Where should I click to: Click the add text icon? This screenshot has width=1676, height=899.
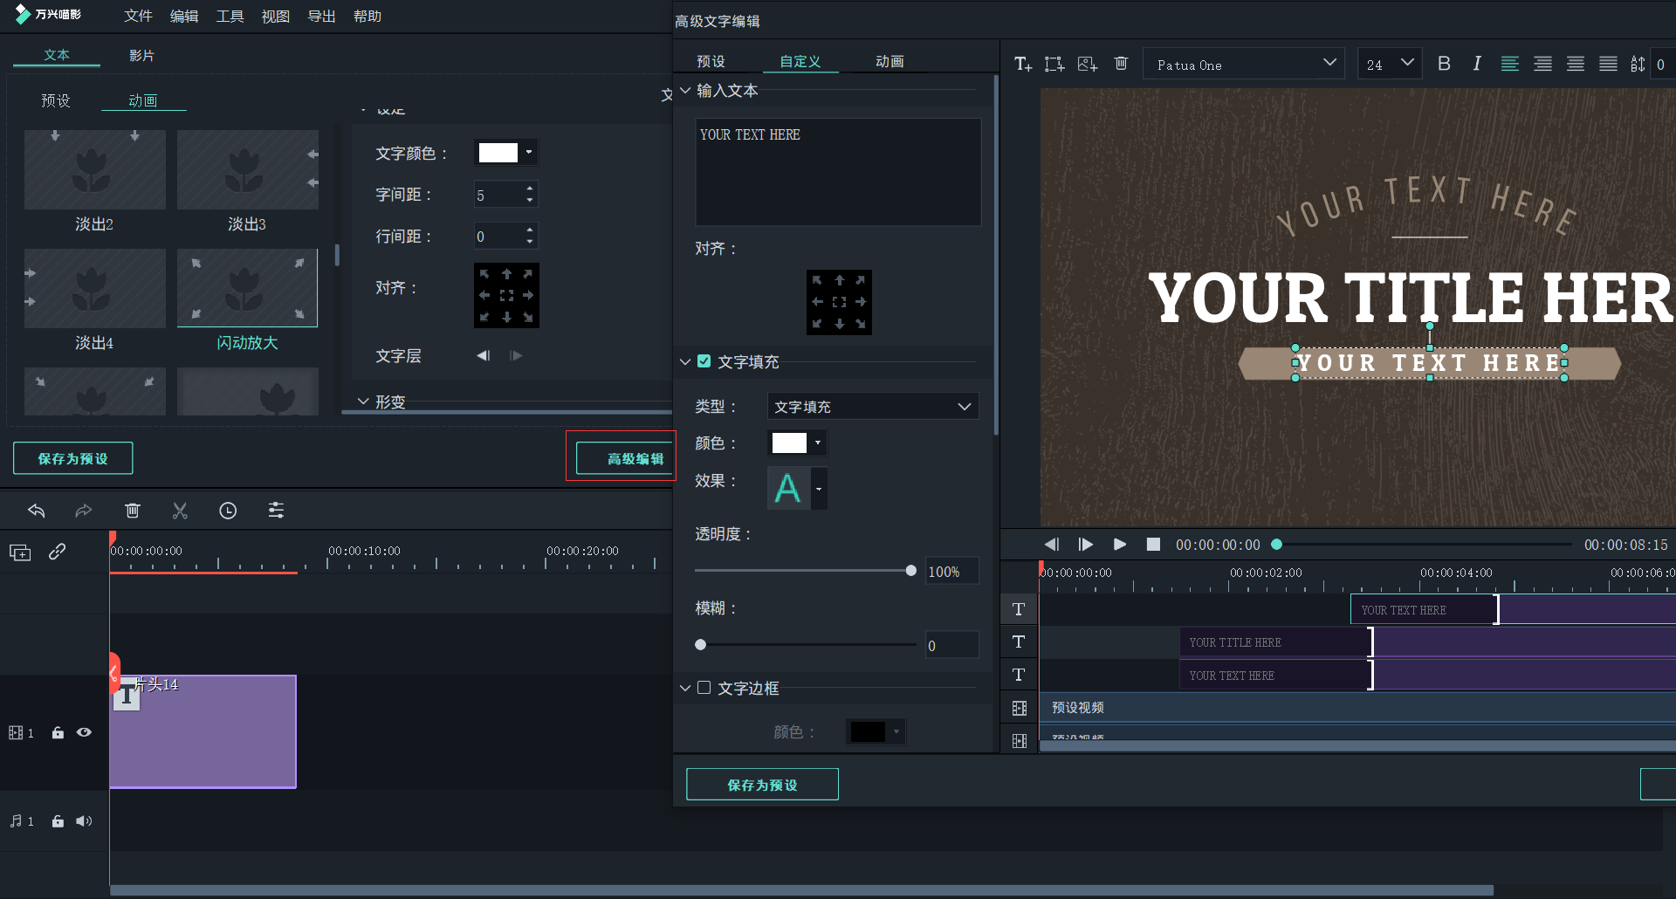coord(1022,64)
